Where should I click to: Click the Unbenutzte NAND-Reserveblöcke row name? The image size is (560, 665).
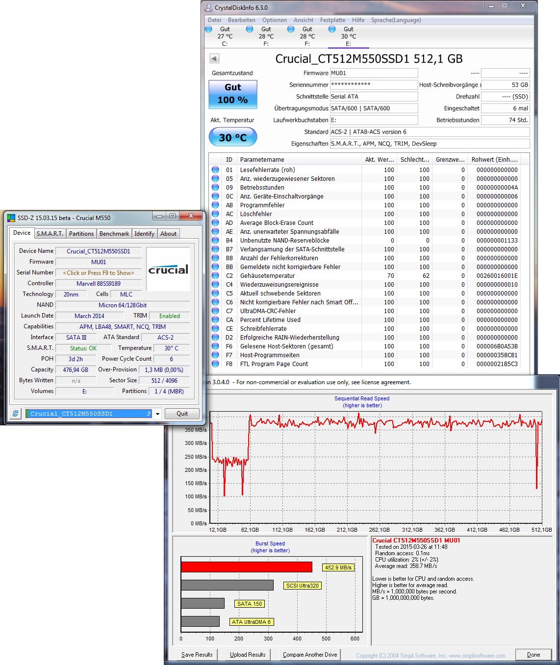point(284,241)
